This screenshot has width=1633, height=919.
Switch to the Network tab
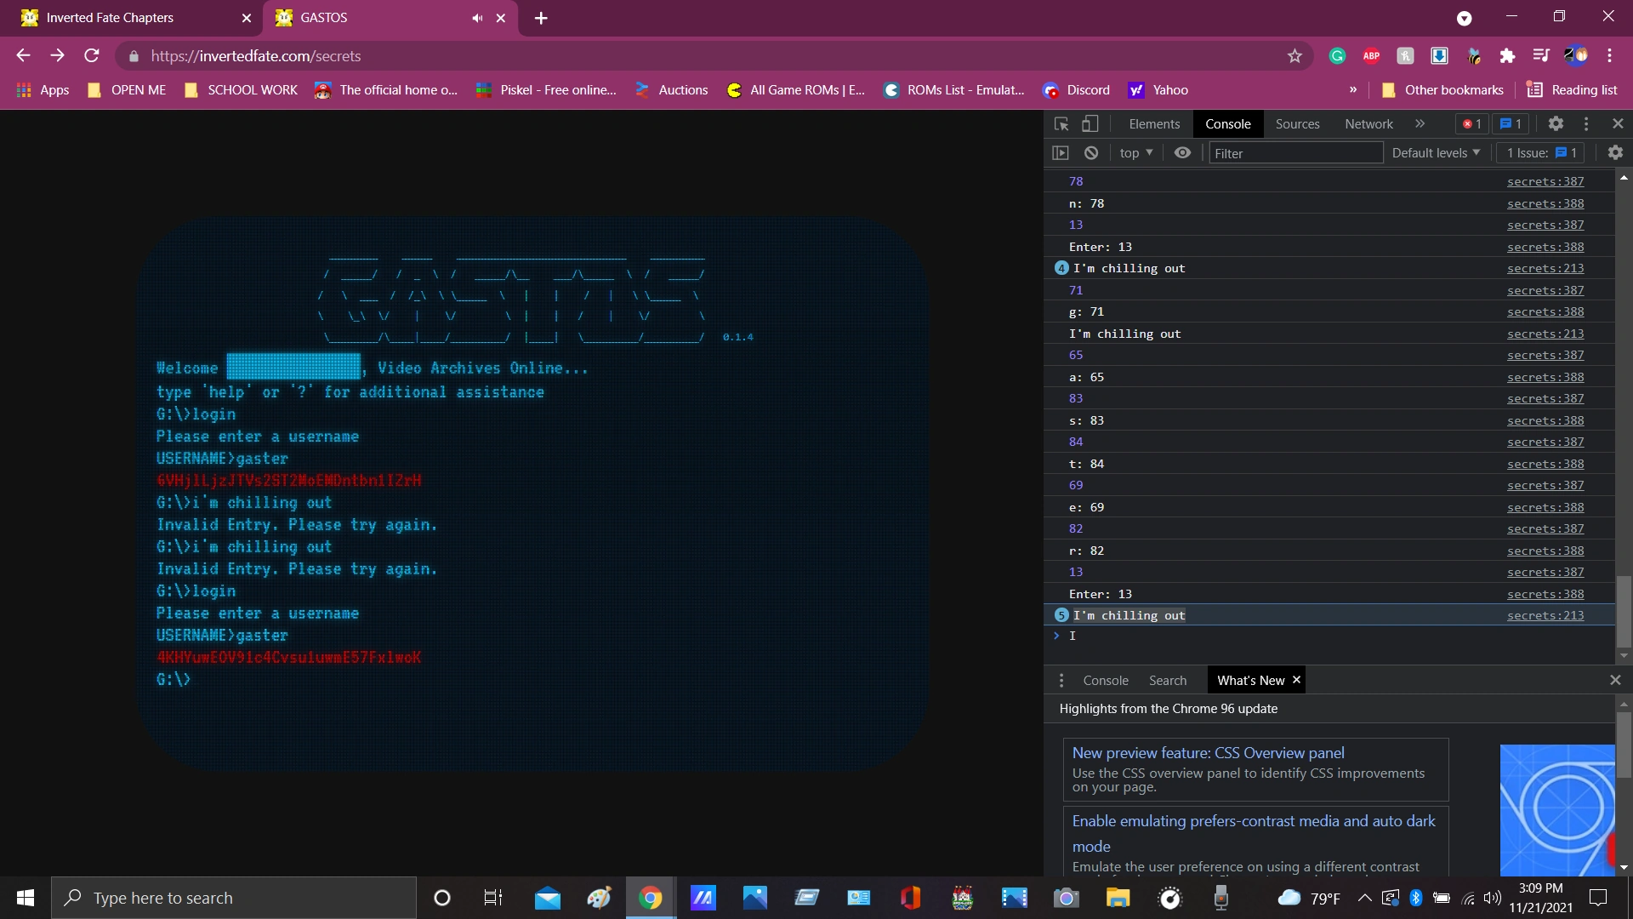tap(1368, 124)
